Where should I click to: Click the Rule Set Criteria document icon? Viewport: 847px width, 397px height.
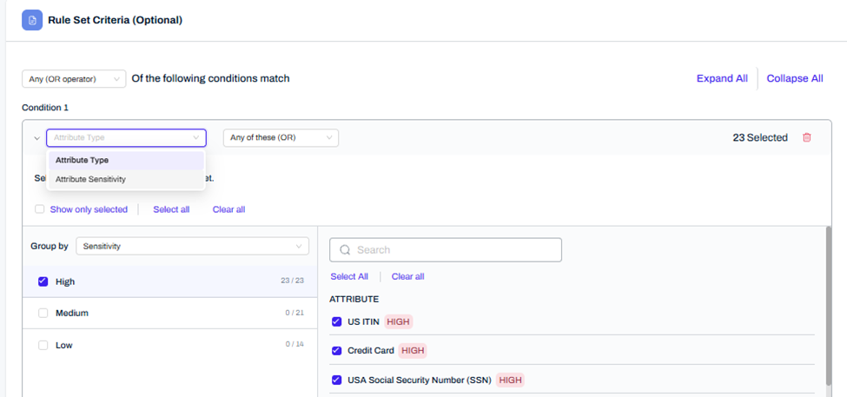coord(32,19)
